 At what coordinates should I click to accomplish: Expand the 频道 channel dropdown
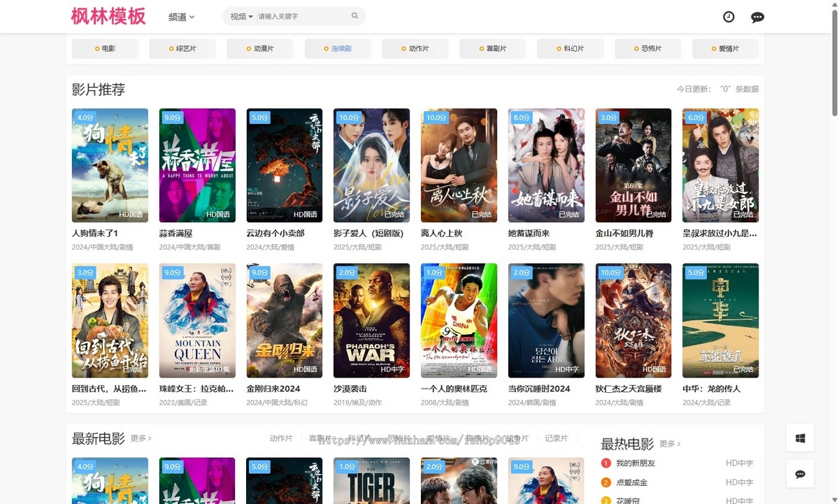click(182, 17)
